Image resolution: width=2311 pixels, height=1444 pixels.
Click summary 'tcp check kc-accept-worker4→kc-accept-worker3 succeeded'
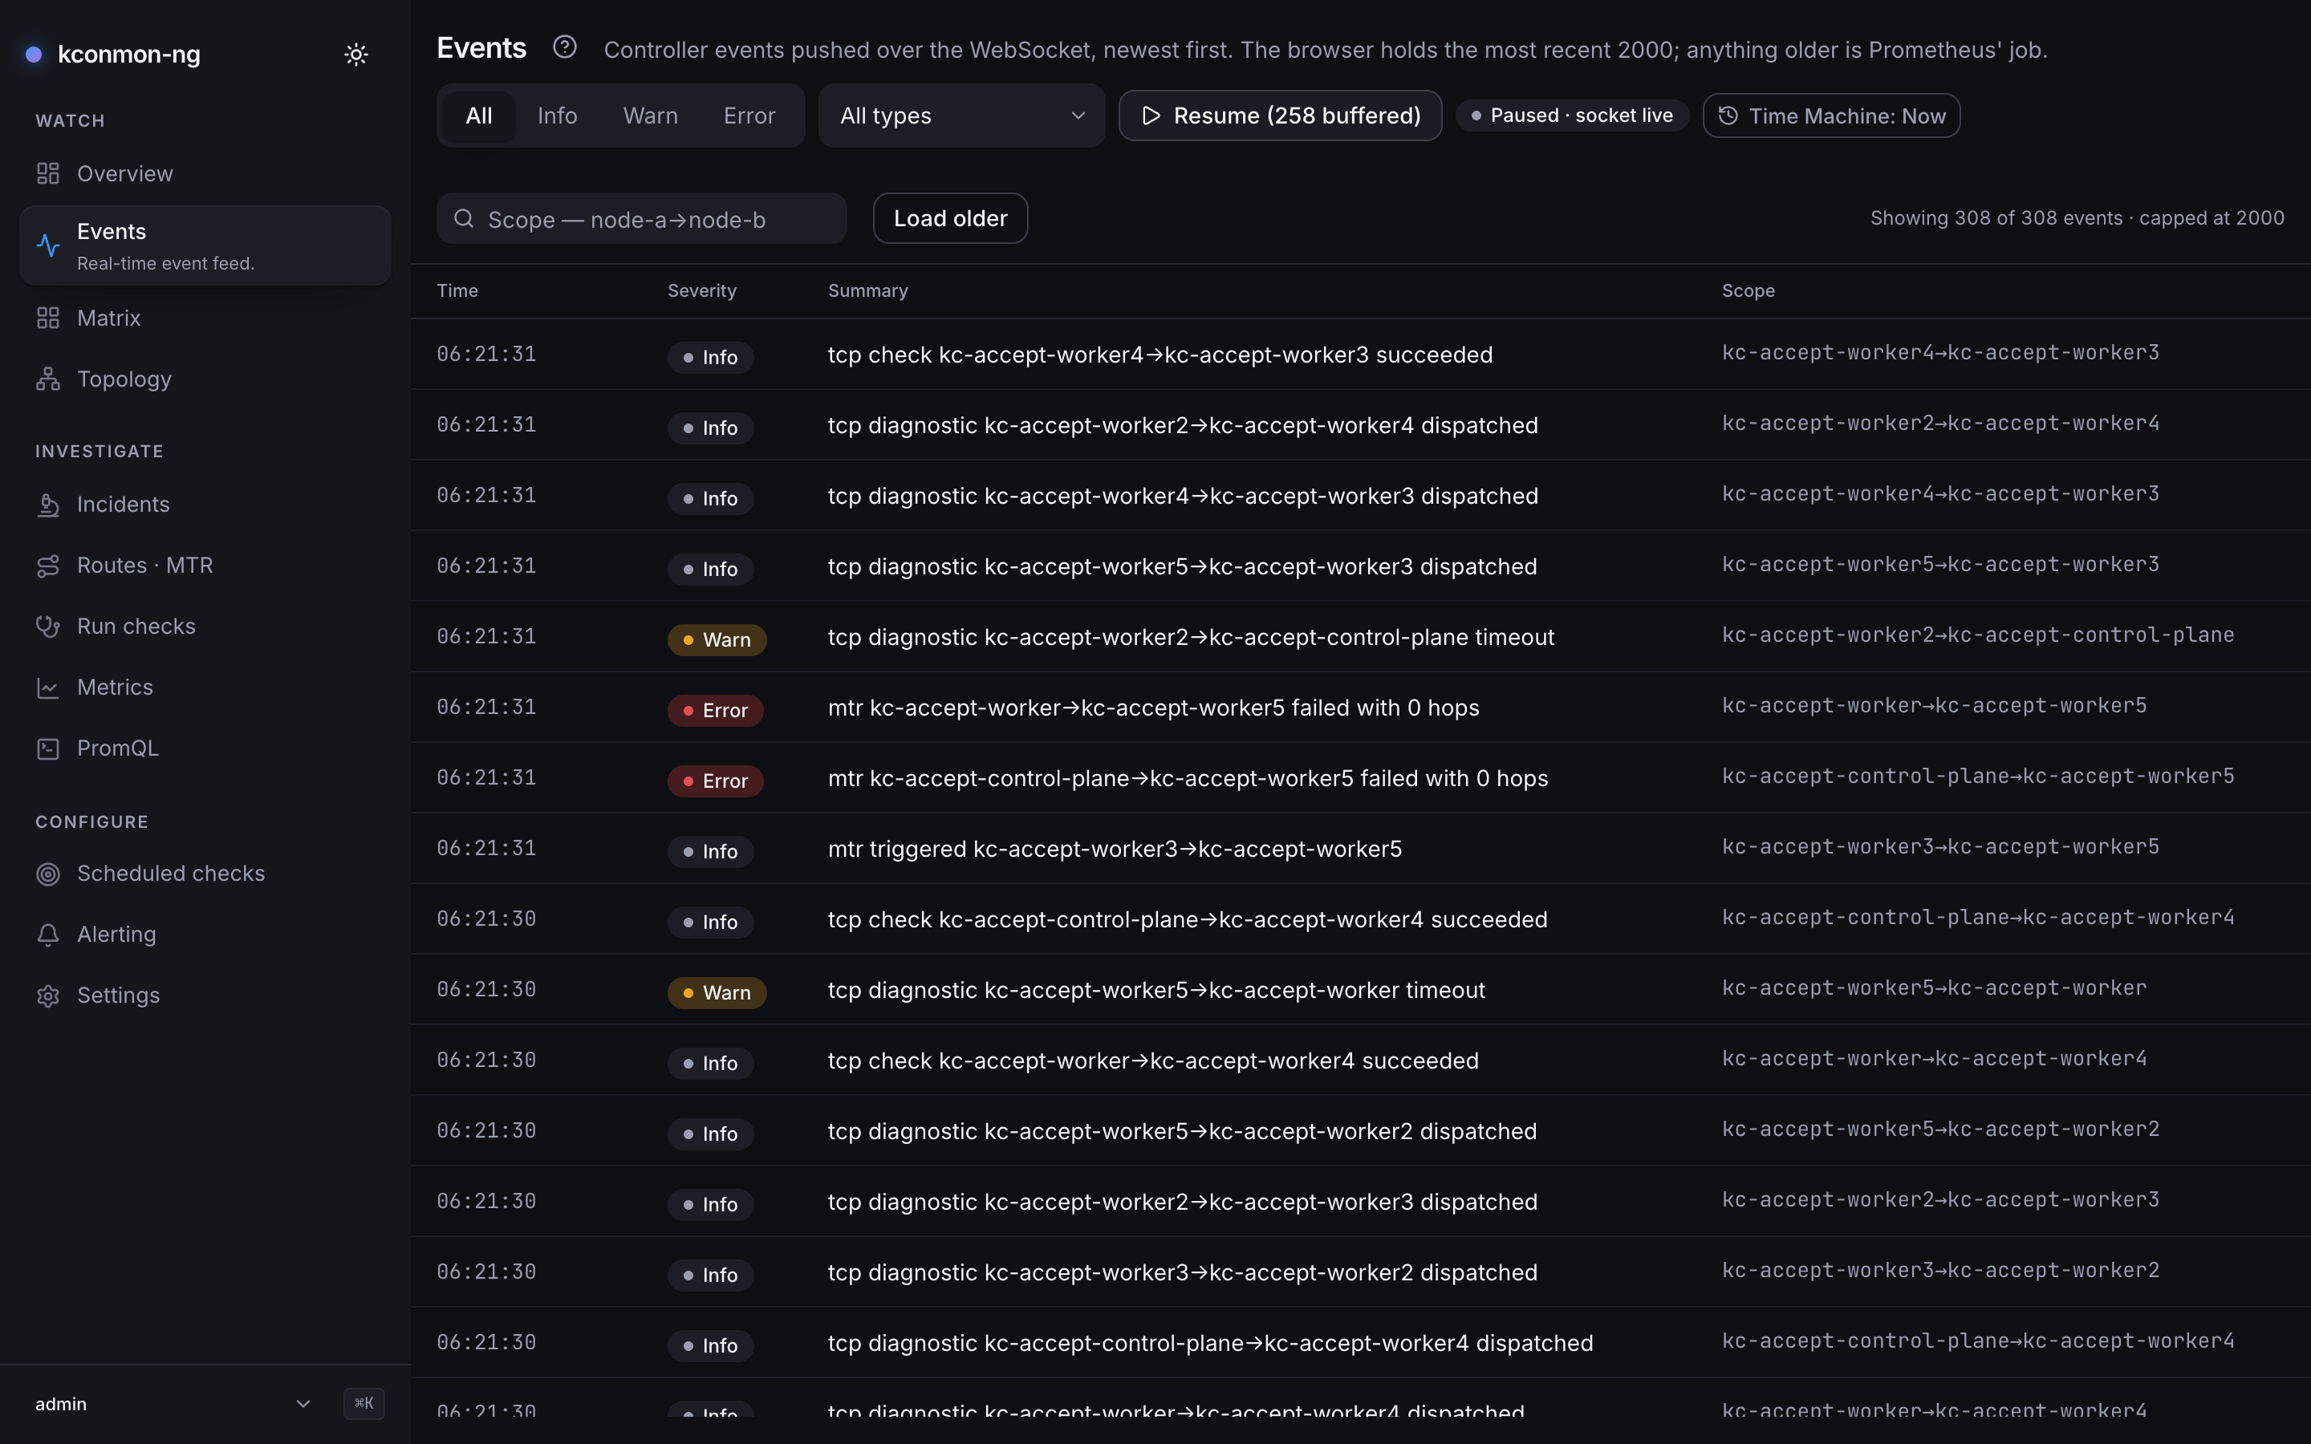[x=1160, y=355]
